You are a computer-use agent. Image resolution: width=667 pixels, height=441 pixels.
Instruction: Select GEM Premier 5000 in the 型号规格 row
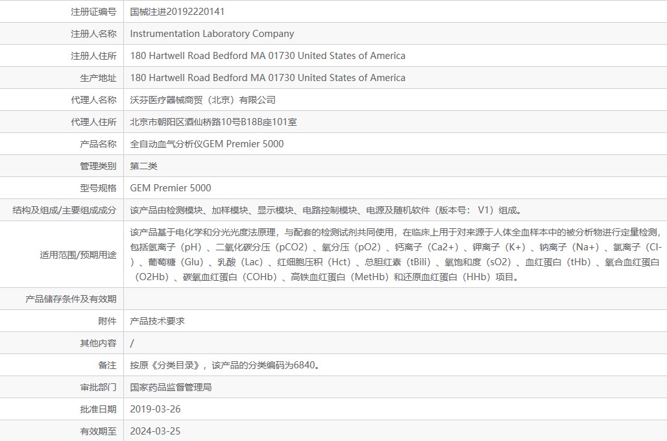click(171, 188)
